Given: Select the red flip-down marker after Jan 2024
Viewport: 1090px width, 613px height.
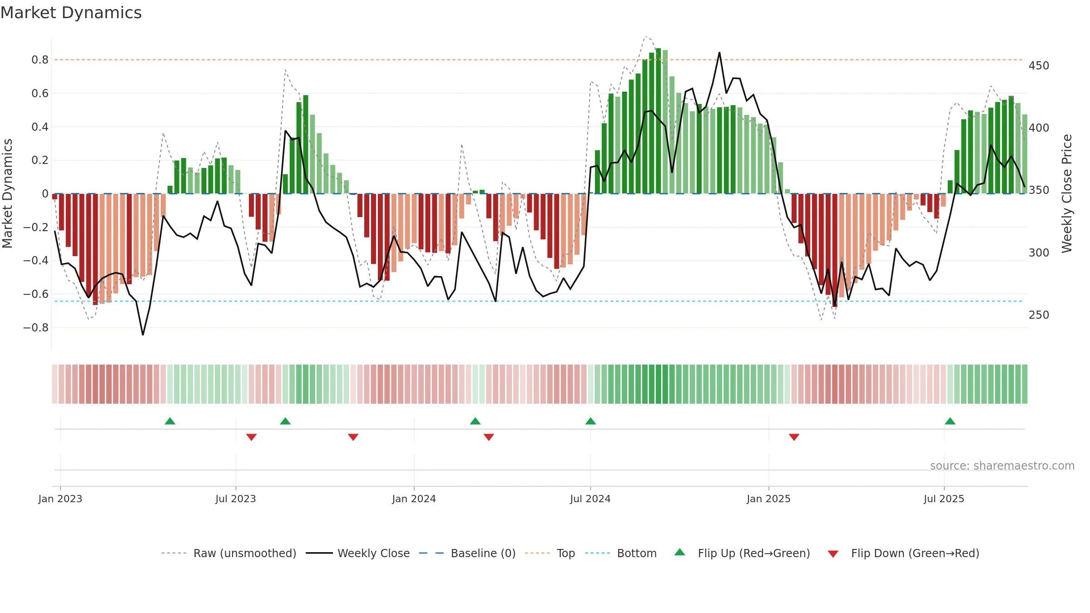Looking at the screenshot, I should pyautogui.click(x=489, y=437).
